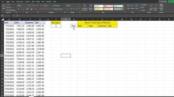Set top vertical alignment
This screenshot has height=97, width=174.
point(40,5)
